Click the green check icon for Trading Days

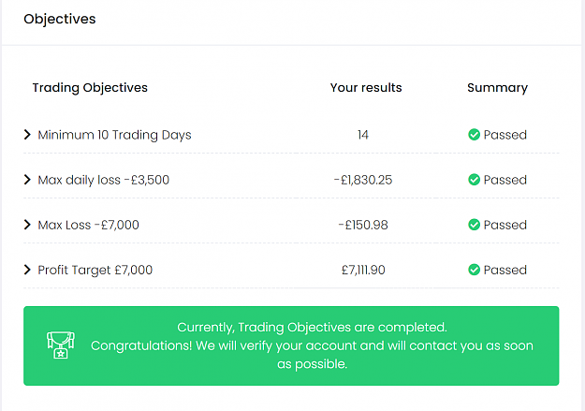coord(474,135)
